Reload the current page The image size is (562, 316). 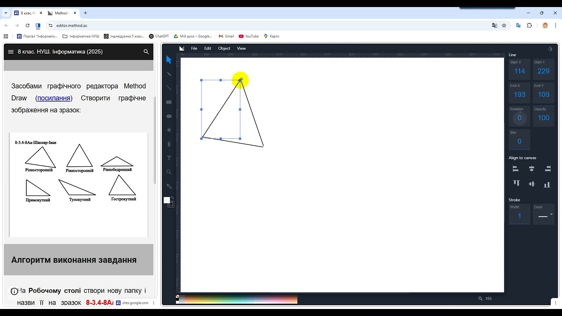[x=28, y=25]
